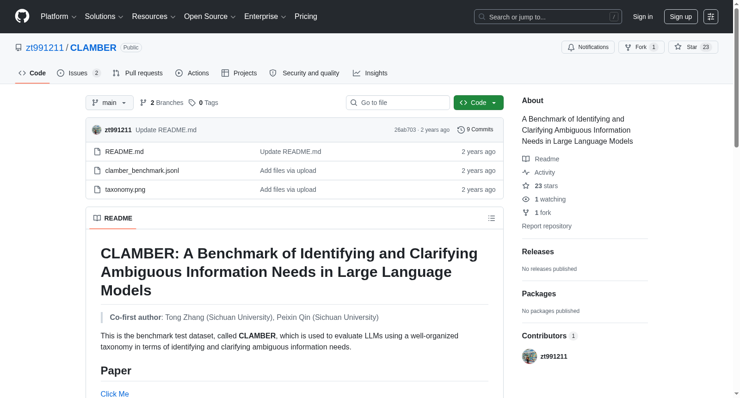Image resolution: width=740 pixels, height=398 pixels.
Task: Open the global navigation menu icon
Action: click(711, 17)
